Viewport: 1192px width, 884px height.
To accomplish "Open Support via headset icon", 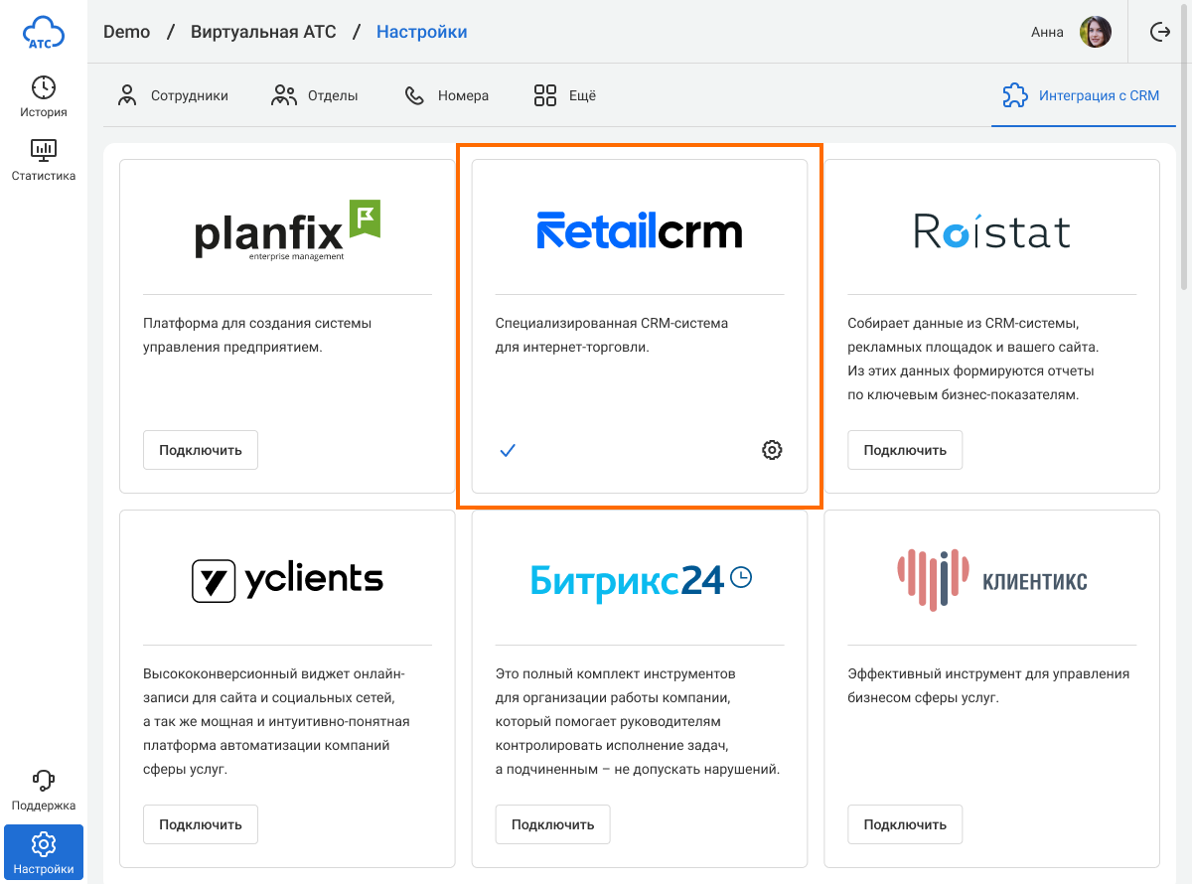I will click(x=44, y=790).
